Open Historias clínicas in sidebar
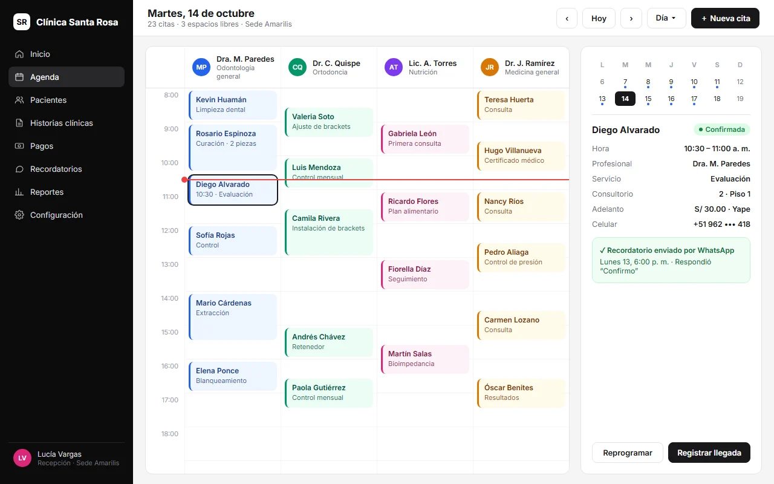This screenshot has width=774, height=484. click(x=67, y=123)
